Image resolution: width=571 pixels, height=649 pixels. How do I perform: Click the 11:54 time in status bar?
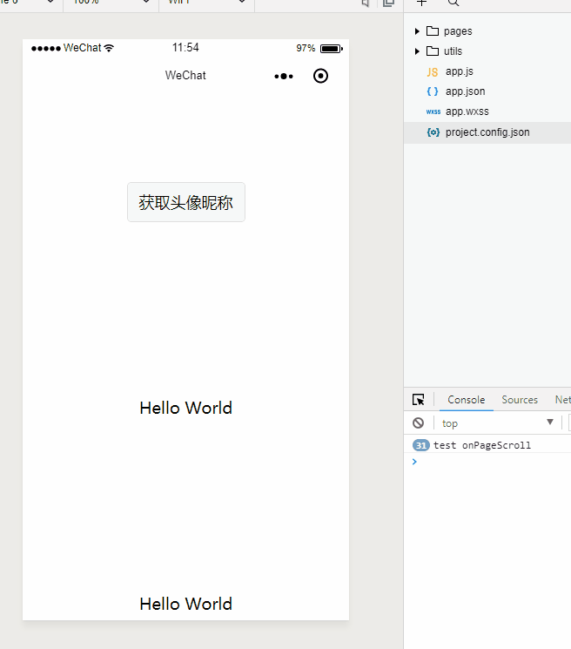[x=185, y=48]
